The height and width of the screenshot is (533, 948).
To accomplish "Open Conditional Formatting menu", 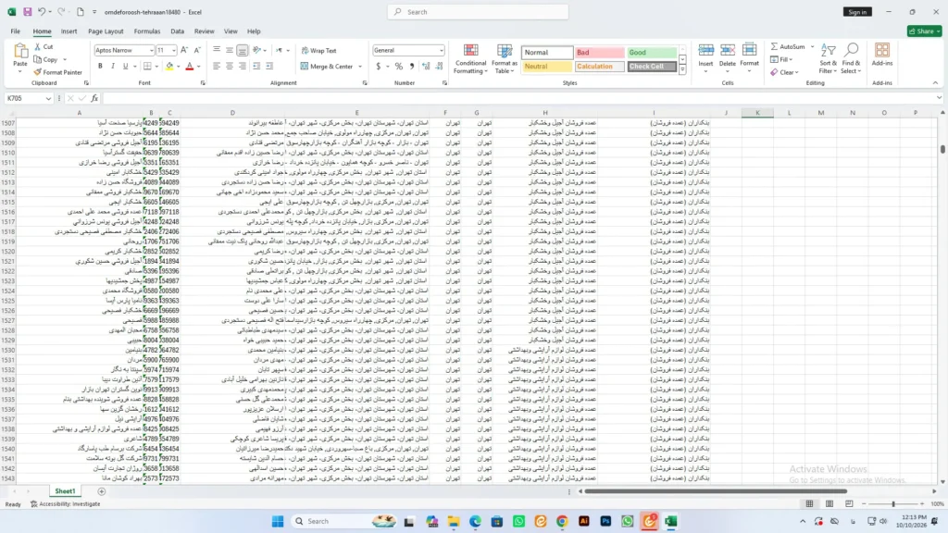I will pos(470,58).
